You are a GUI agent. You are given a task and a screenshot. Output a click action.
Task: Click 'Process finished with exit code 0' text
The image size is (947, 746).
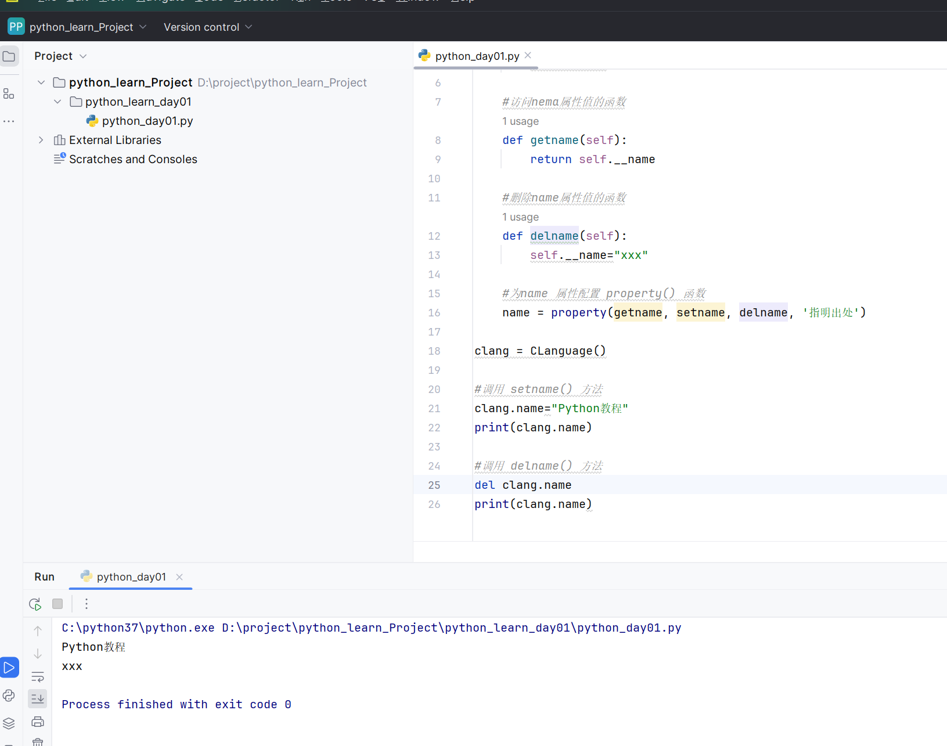[177, 704]
